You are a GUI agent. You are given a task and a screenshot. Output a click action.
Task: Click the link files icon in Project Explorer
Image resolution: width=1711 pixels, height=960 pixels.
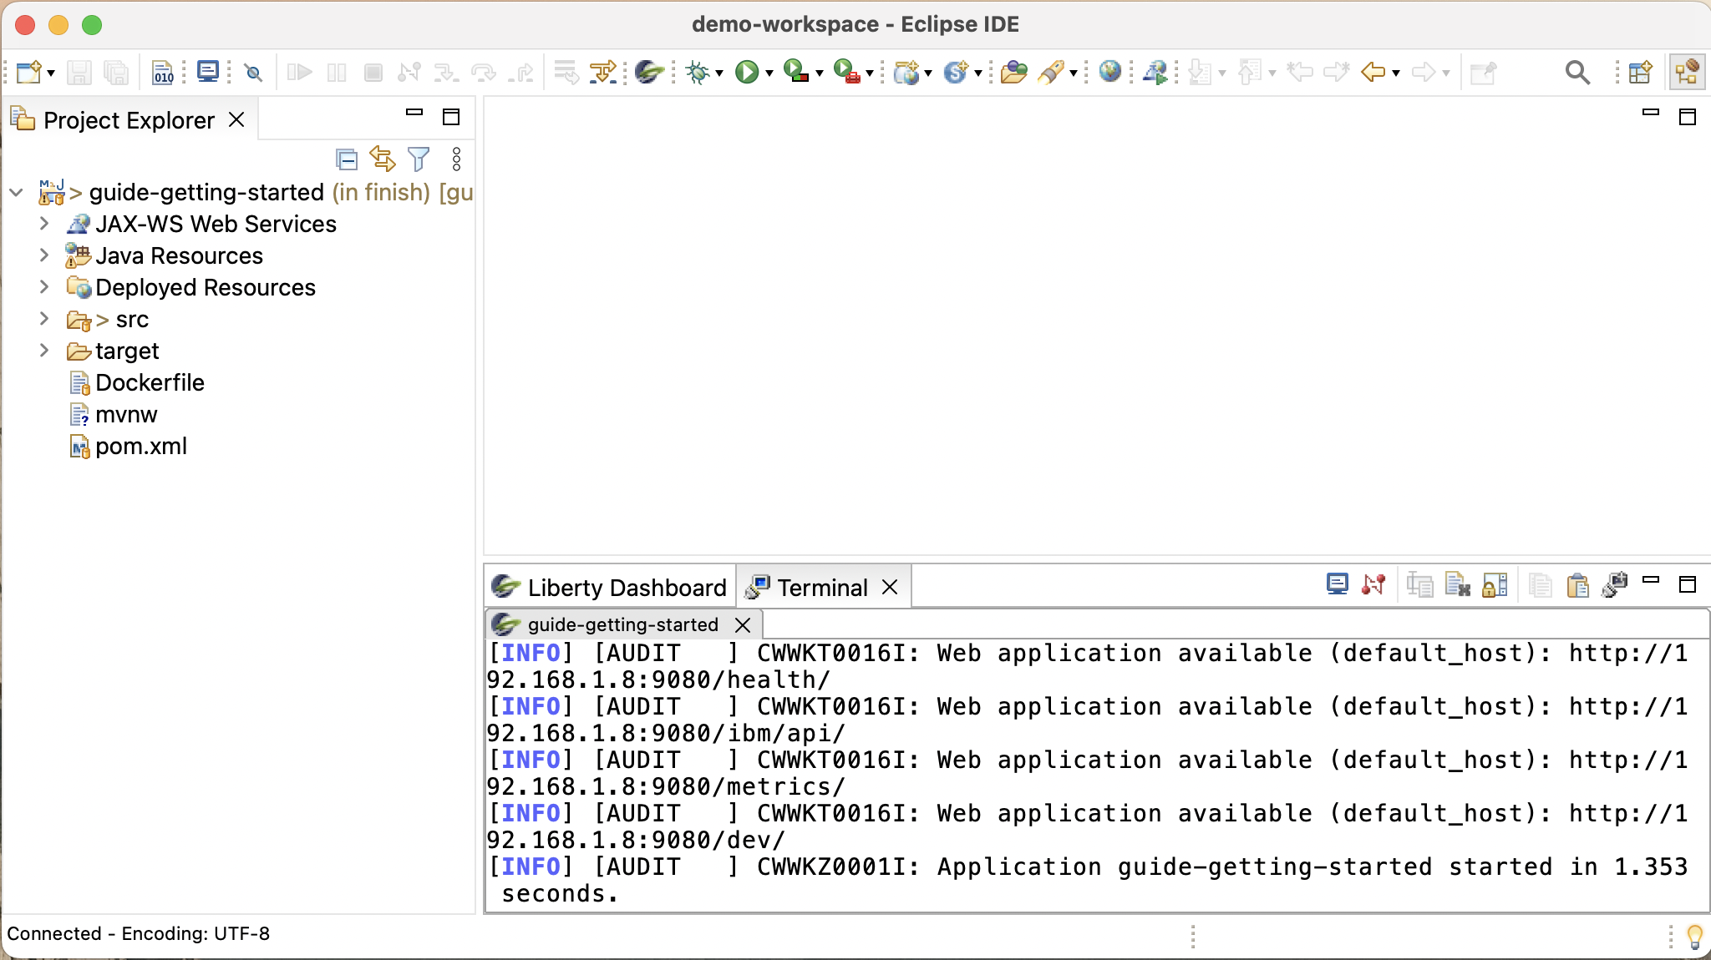(382, 159)
